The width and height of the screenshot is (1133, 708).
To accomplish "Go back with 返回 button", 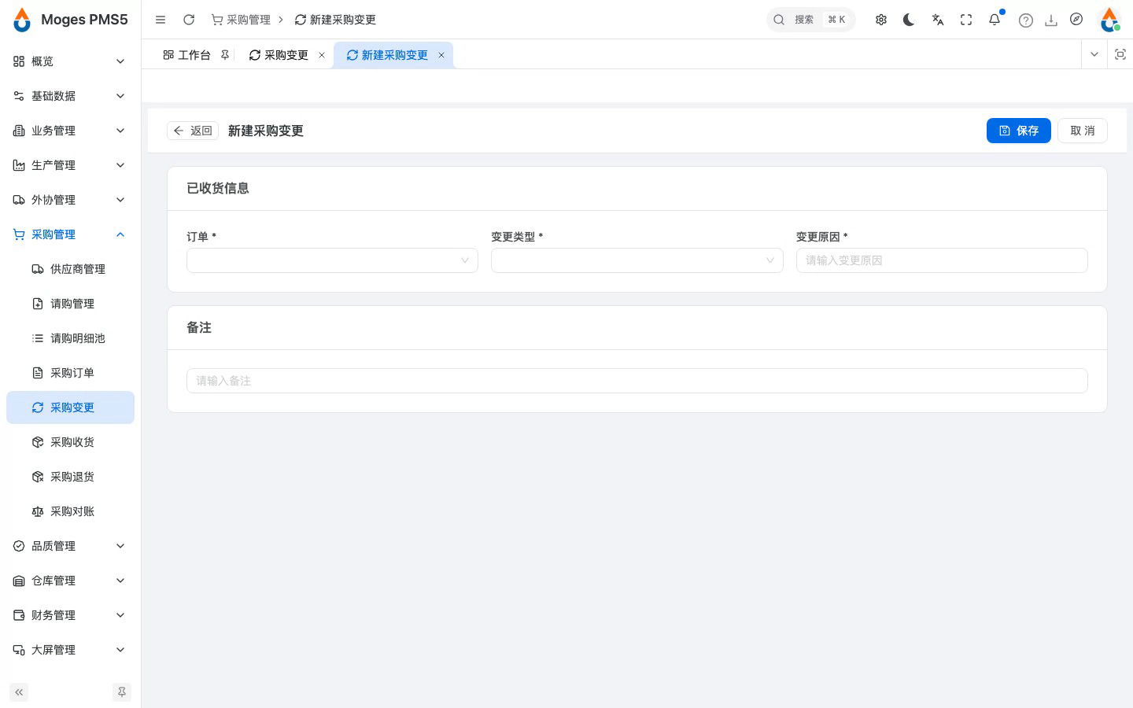I will pyautogui.click(x=193, y=131).
